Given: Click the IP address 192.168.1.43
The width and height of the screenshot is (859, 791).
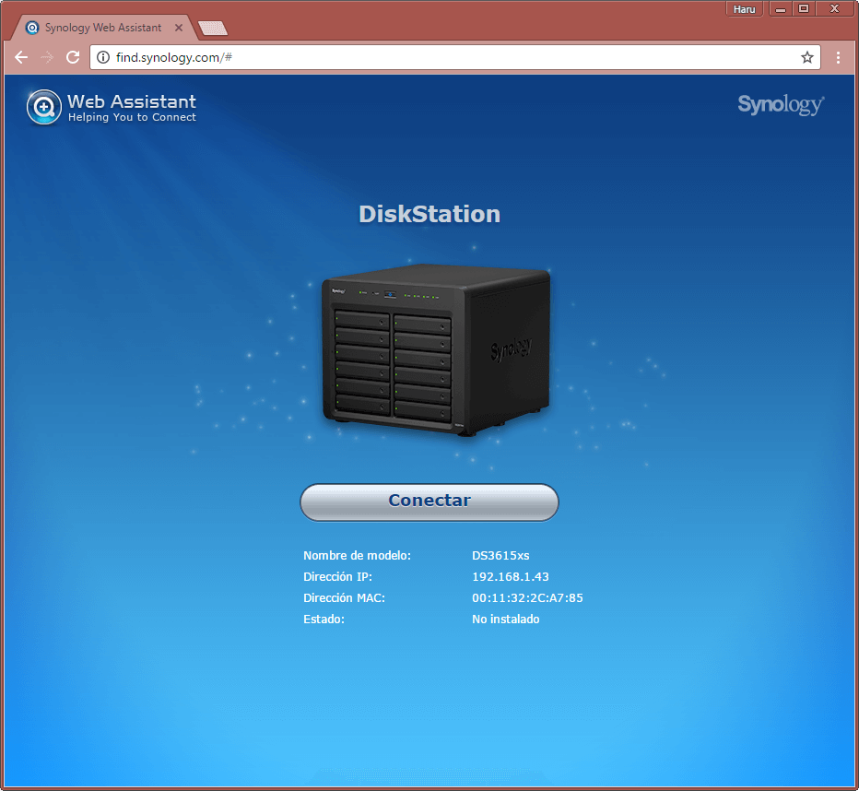Looking at the screenshot, I should (x=510, y=577).
